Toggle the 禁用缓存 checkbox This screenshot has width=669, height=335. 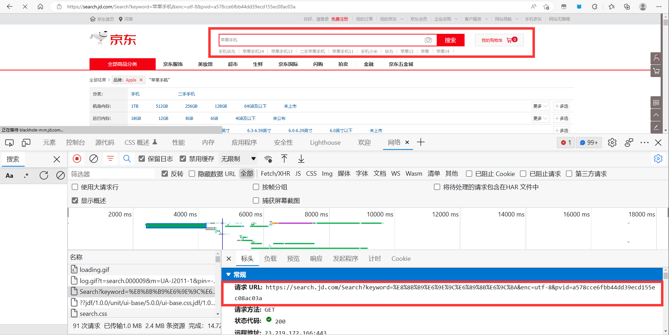[183, 159]
